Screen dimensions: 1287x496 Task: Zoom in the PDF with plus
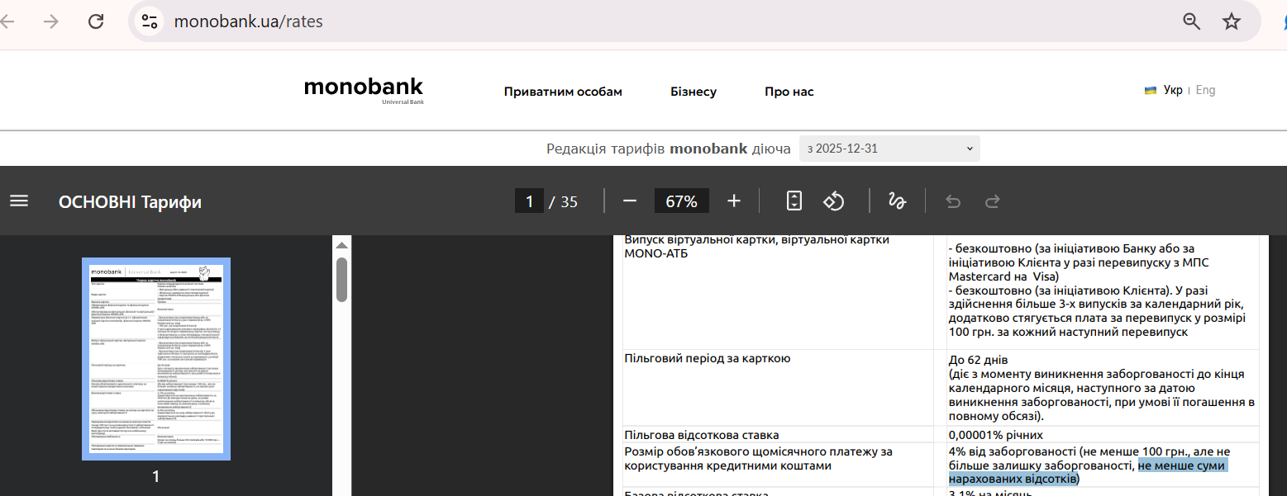point(734,201)
